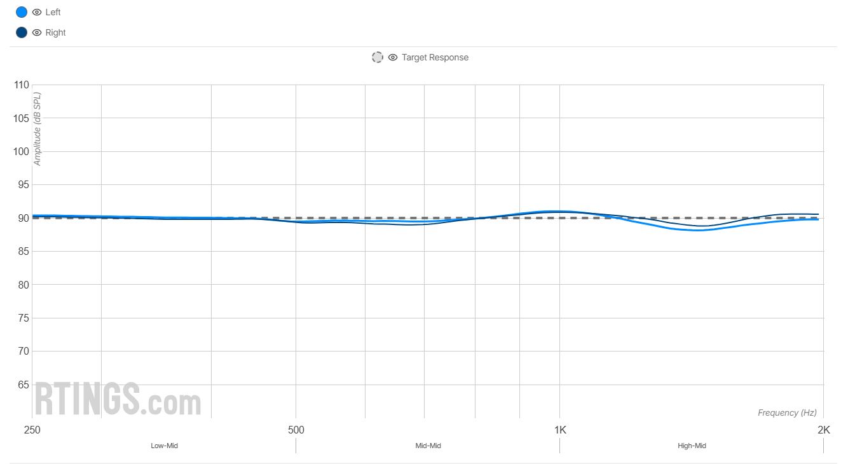The image size is (841, 464).
Task: Click the Right dark blue color swatch
Action: [x=22, y=32]
